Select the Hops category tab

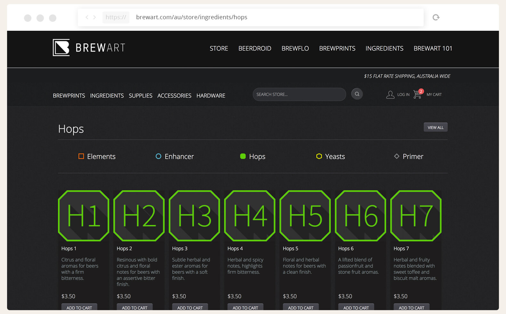[x=253, y=156]
